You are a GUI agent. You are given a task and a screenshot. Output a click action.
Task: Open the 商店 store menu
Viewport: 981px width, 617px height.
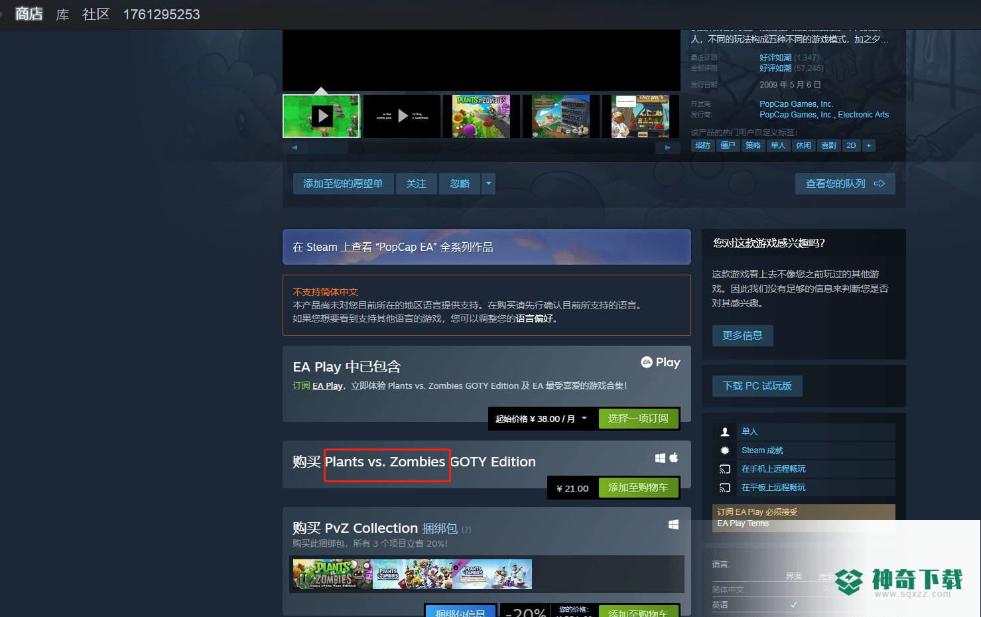pos(29,14)
